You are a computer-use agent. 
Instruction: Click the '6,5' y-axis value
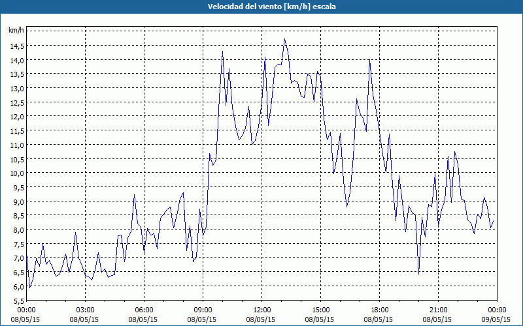tap(18, 273)
